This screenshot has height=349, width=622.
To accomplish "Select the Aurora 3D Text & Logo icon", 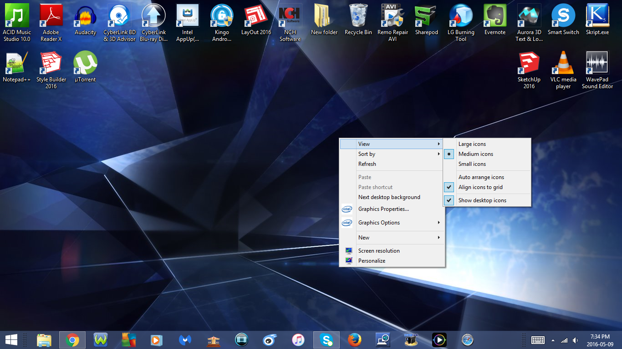I will [x=529, y=23].
